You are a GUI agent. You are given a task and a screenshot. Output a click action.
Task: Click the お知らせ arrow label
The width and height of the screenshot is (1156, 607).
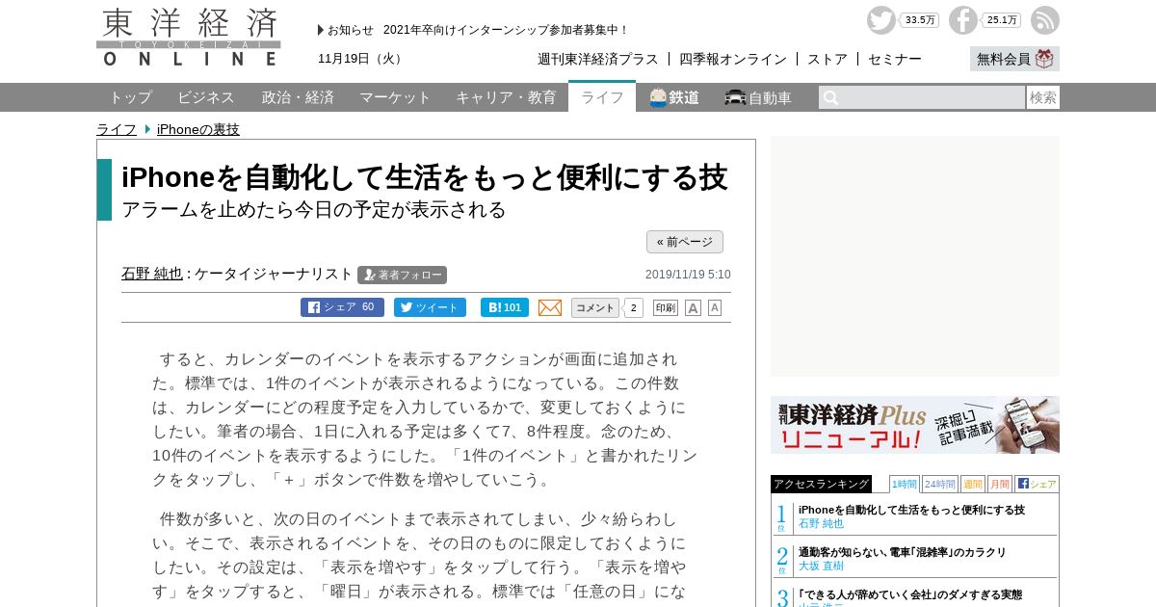coord(346,30)
